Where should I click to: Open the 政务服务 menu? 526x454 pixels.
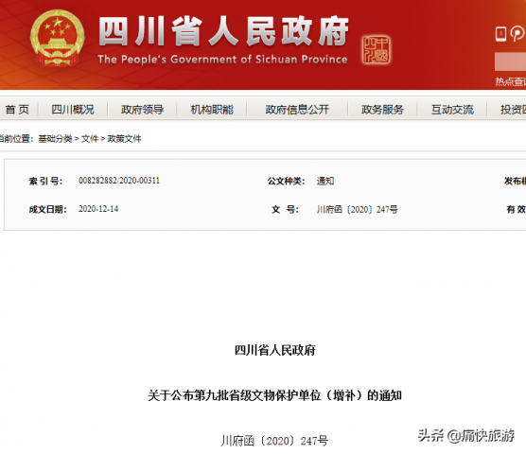click(382, 110)
